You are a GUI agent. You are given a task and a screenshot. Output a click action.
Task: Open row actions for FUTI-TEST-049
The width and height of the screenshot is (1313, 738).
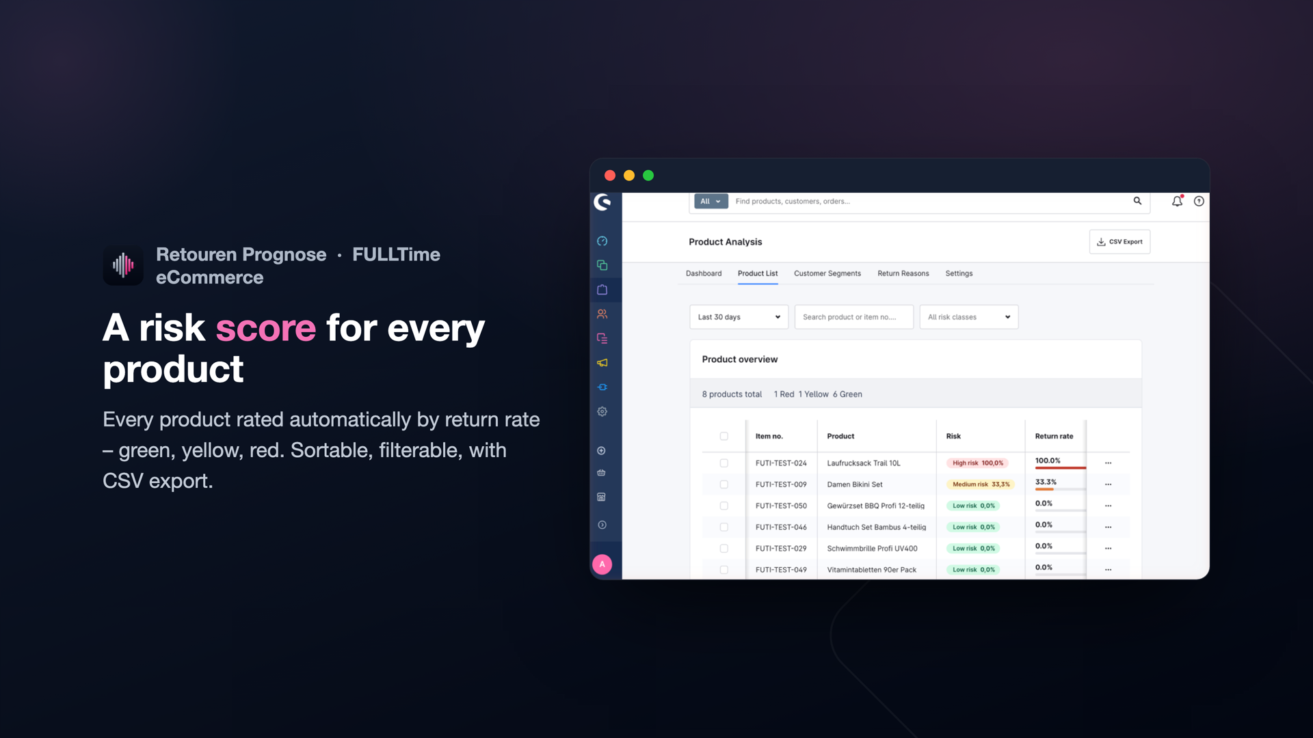[1108, 570]
